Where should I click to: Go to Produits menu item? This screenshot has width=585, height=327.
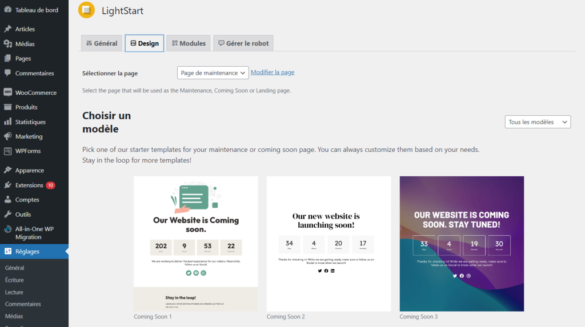click(x=34, y=107)
